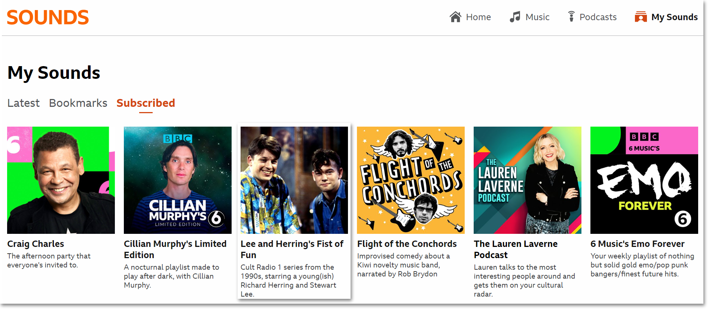Click the Podcasts microphone icon

point(571,17)
